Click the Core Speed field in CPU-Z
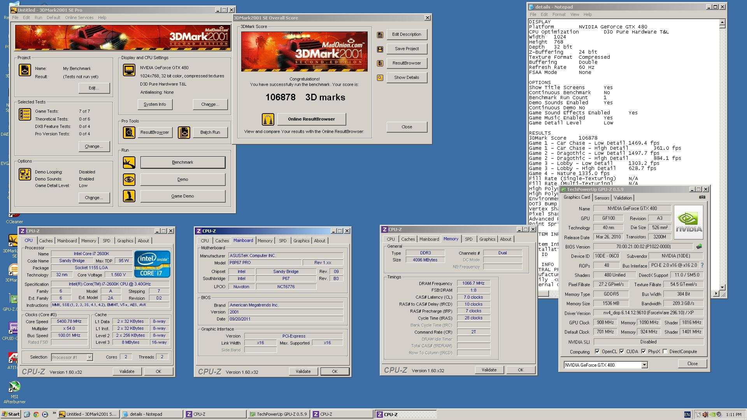 pos(69,321)
